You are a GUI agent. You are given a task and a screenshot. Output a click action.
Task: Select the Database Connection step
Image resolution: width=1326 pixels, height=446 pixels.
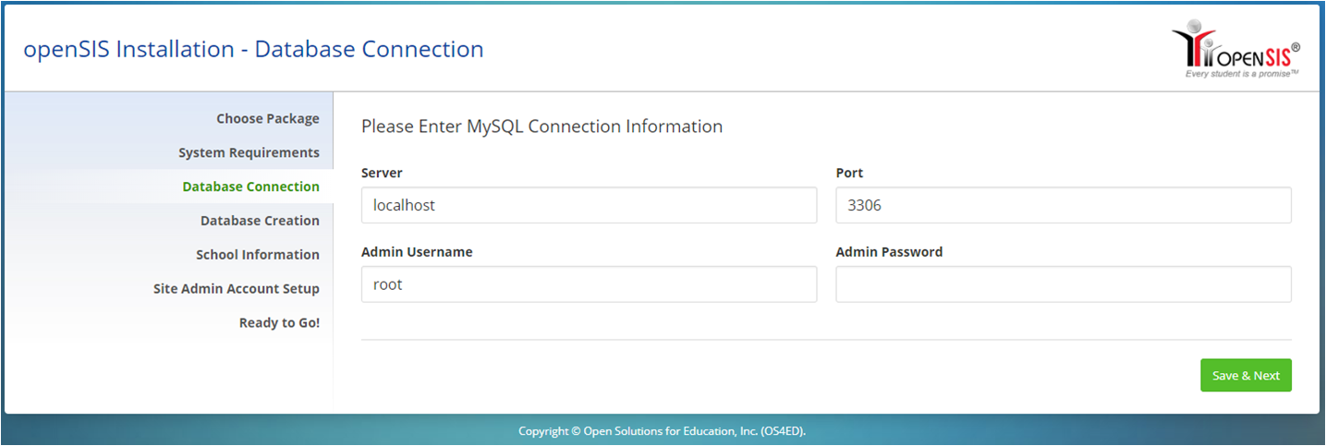coord(250,187)
